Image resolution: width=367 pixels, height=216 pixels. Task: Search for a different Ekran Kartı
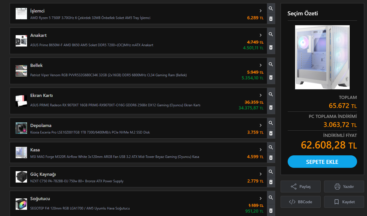[x=271, y=94]
